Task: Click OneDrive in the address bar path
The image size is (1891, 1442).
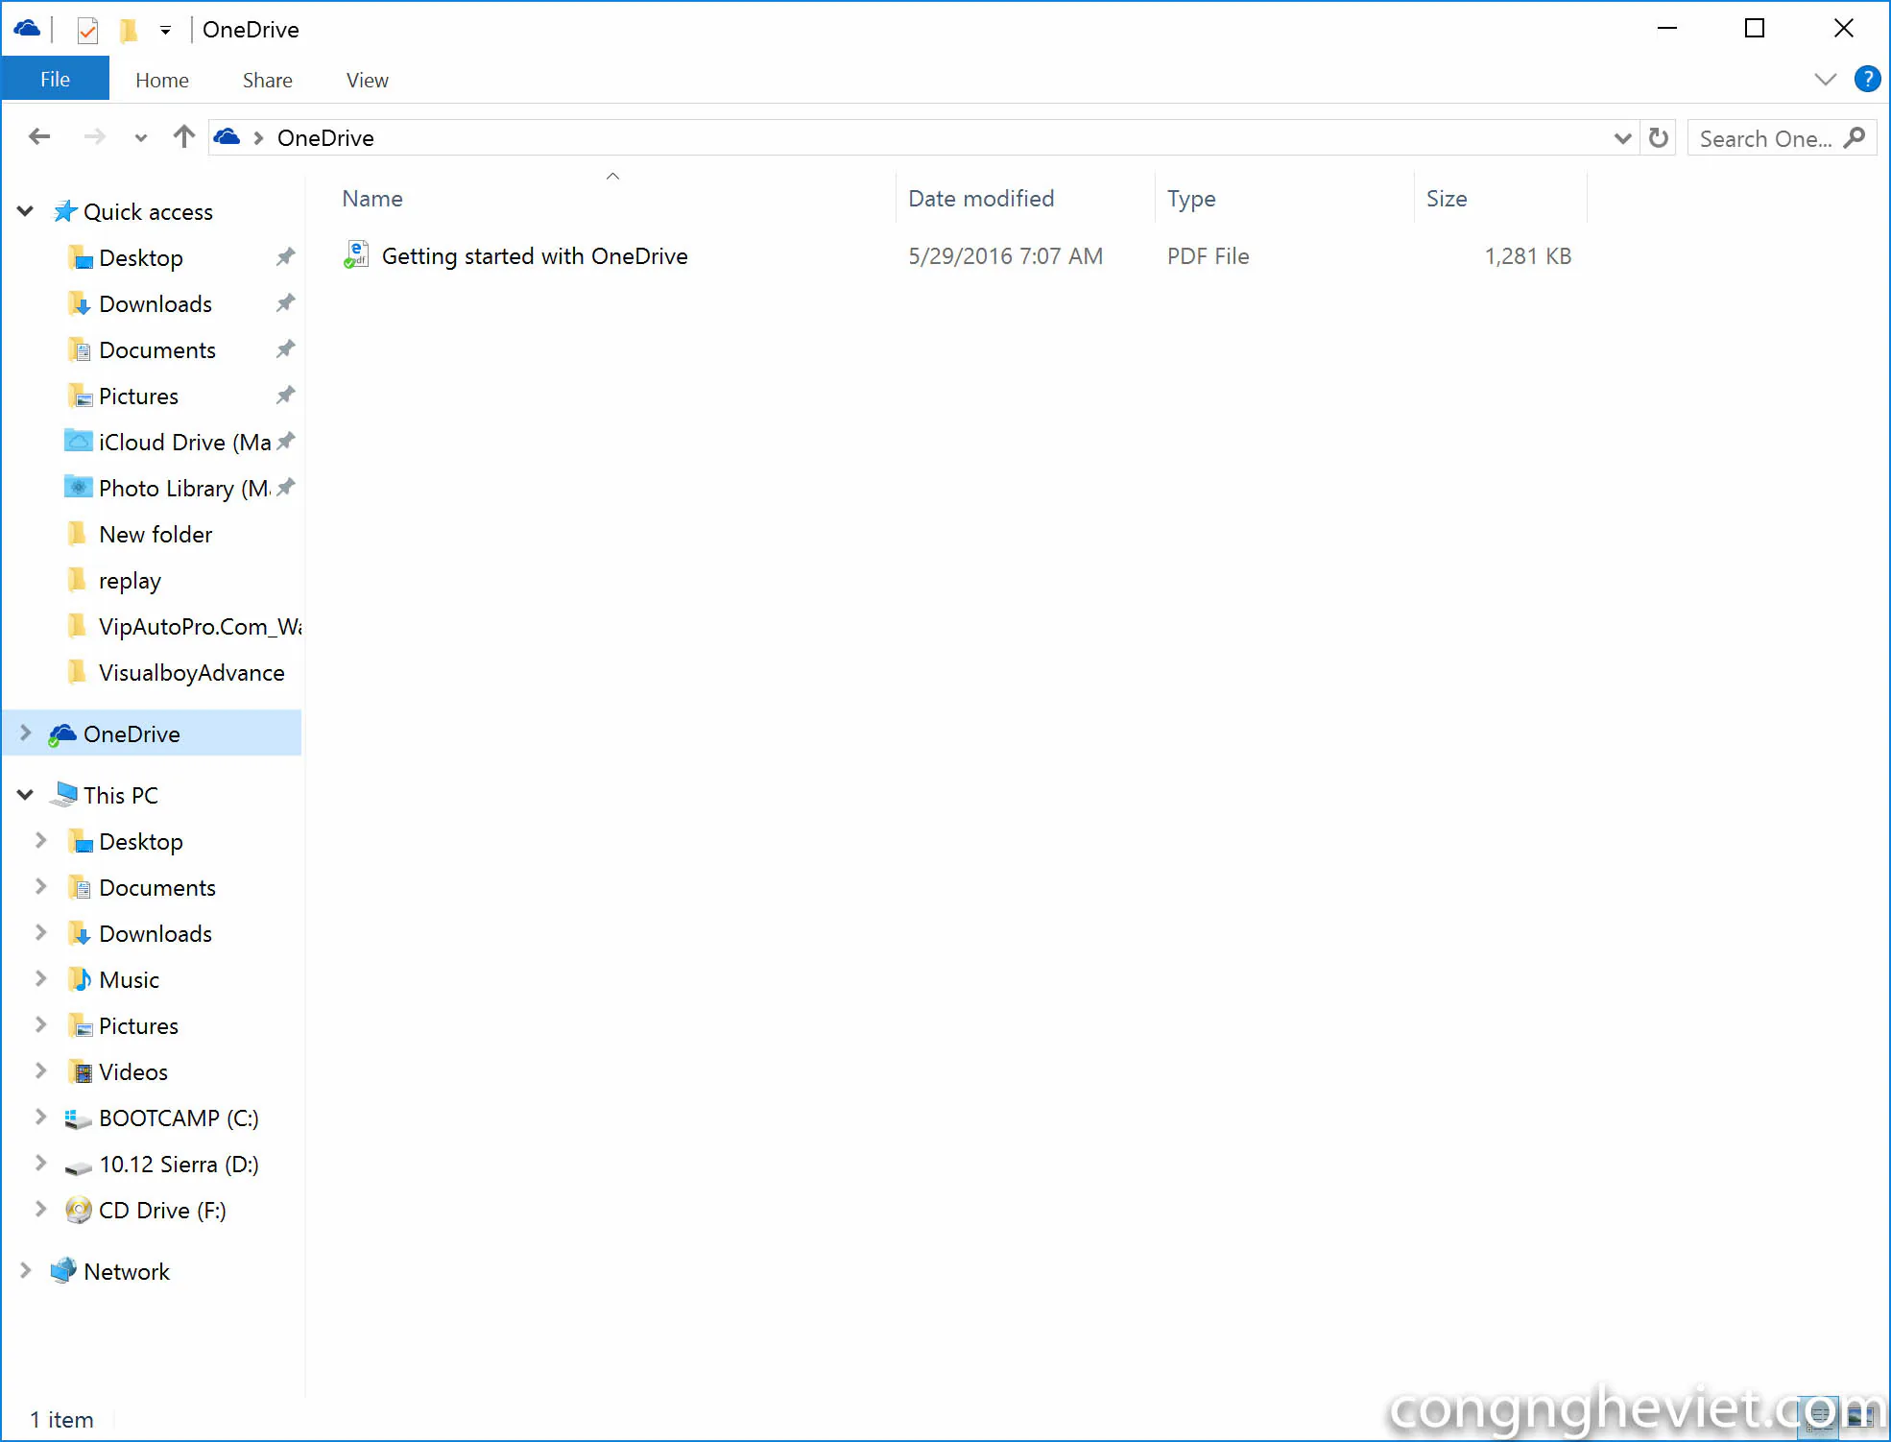Action: tap(325, 138)
